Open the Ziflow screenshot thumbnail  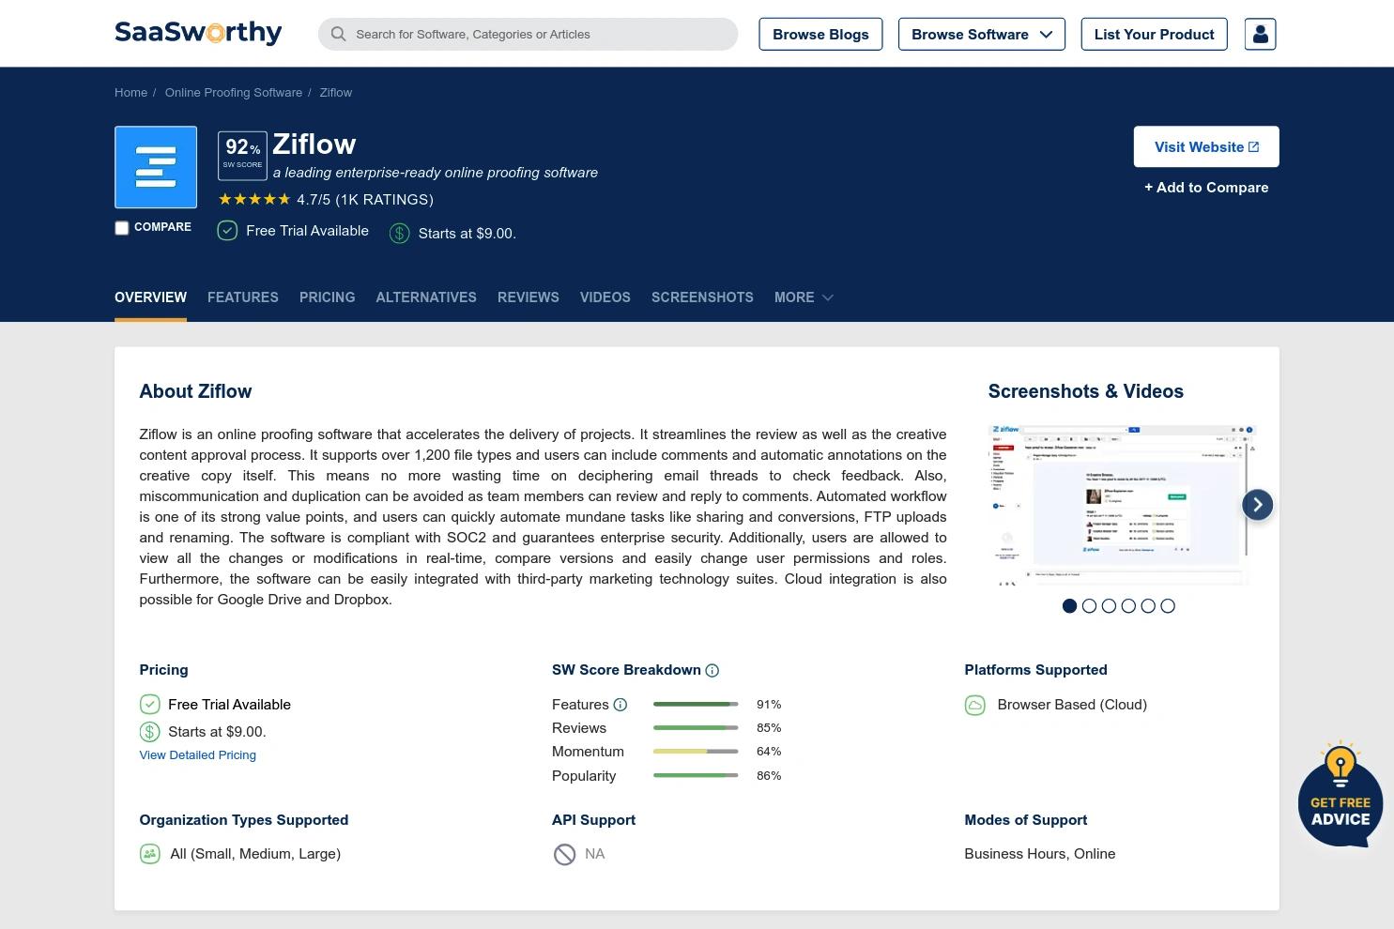point(1122,506)
